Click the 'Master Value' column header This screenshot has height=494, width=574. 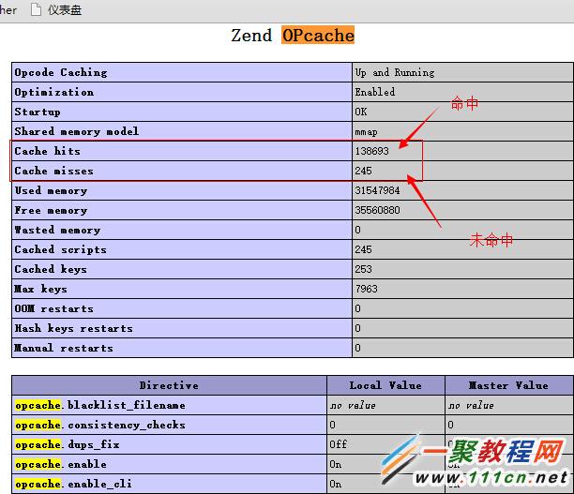pyautogui.click(x=508, y=385)
